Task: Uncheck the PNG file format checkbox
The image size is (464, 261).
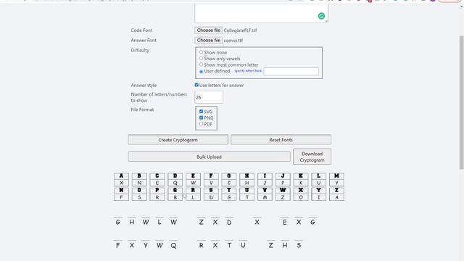Action: (202, 117)
